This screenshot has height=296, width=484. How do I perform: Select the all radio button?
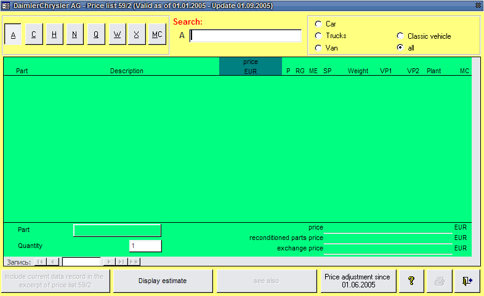tap(400, 47)
